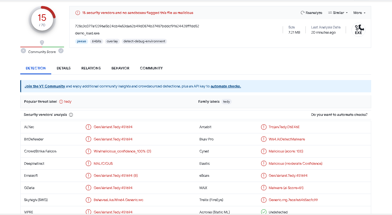The height and width of the screenshot is (215, 392).
Task: Click the CrowdStrike Falcon detection alert icon
Action: tap(88, 151)
